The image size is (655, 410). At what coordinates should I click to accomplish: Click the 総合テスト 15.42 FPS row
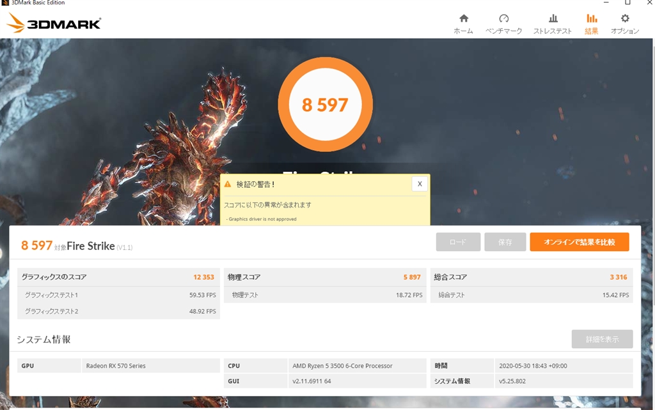532,295
